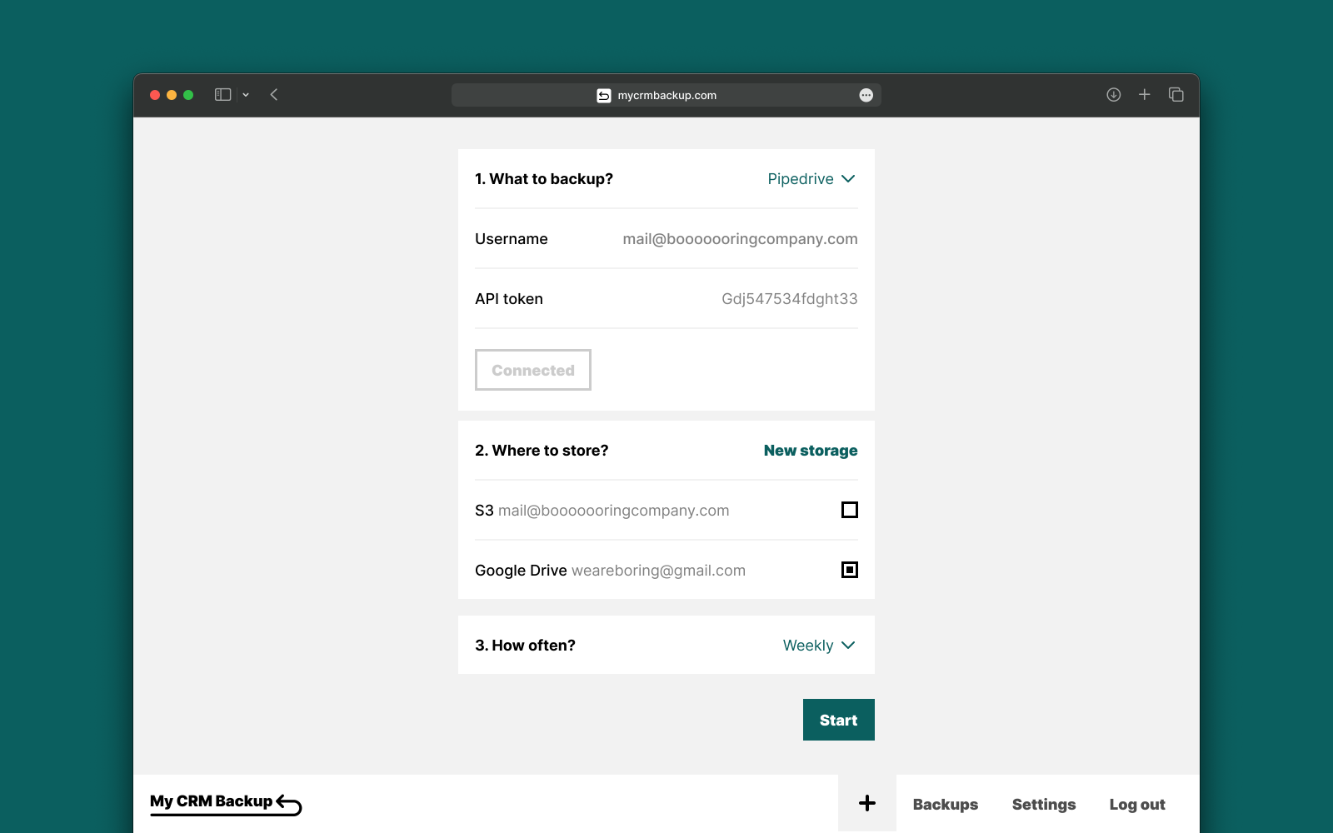Click the New storage link
1333x833 pixels.
811,451
